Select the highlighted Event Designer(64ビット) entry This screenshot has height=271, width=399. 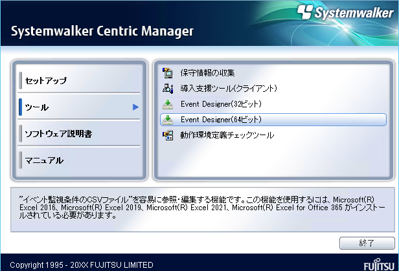pyautogui.click(x=221, y=120)
